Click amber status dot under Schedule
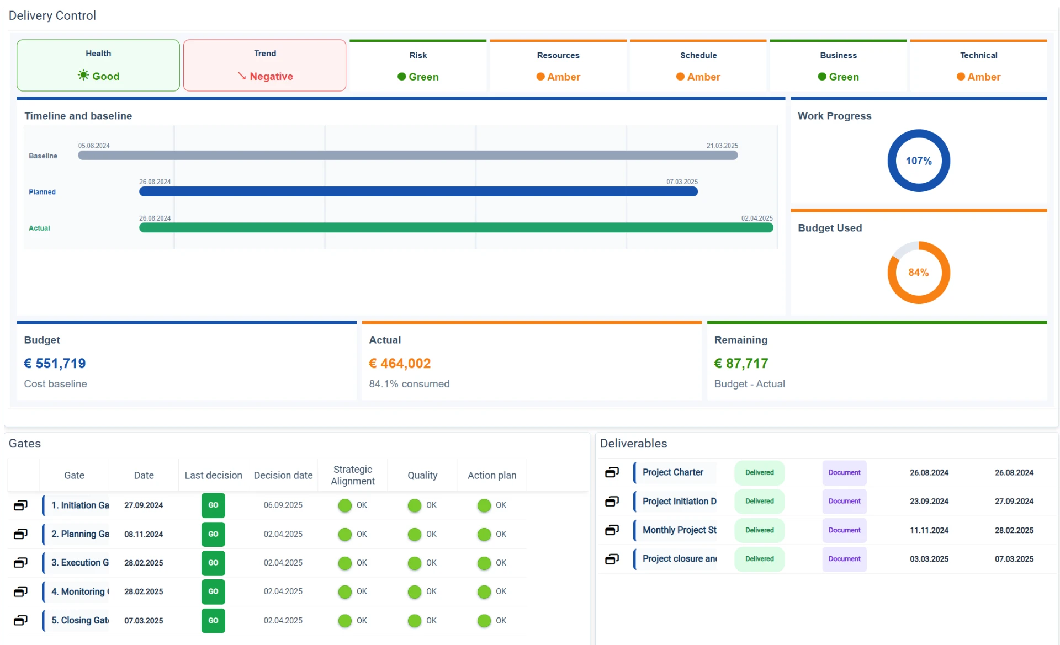The width and height of the screenshot is (1060, 645). click(x=680, y=77)
